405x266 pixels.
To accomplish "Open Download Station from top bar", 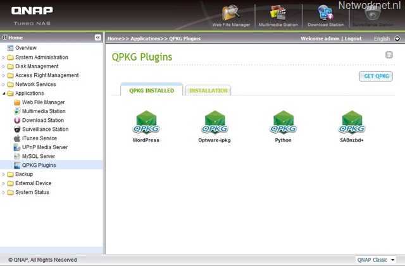I will coord(325,16).
